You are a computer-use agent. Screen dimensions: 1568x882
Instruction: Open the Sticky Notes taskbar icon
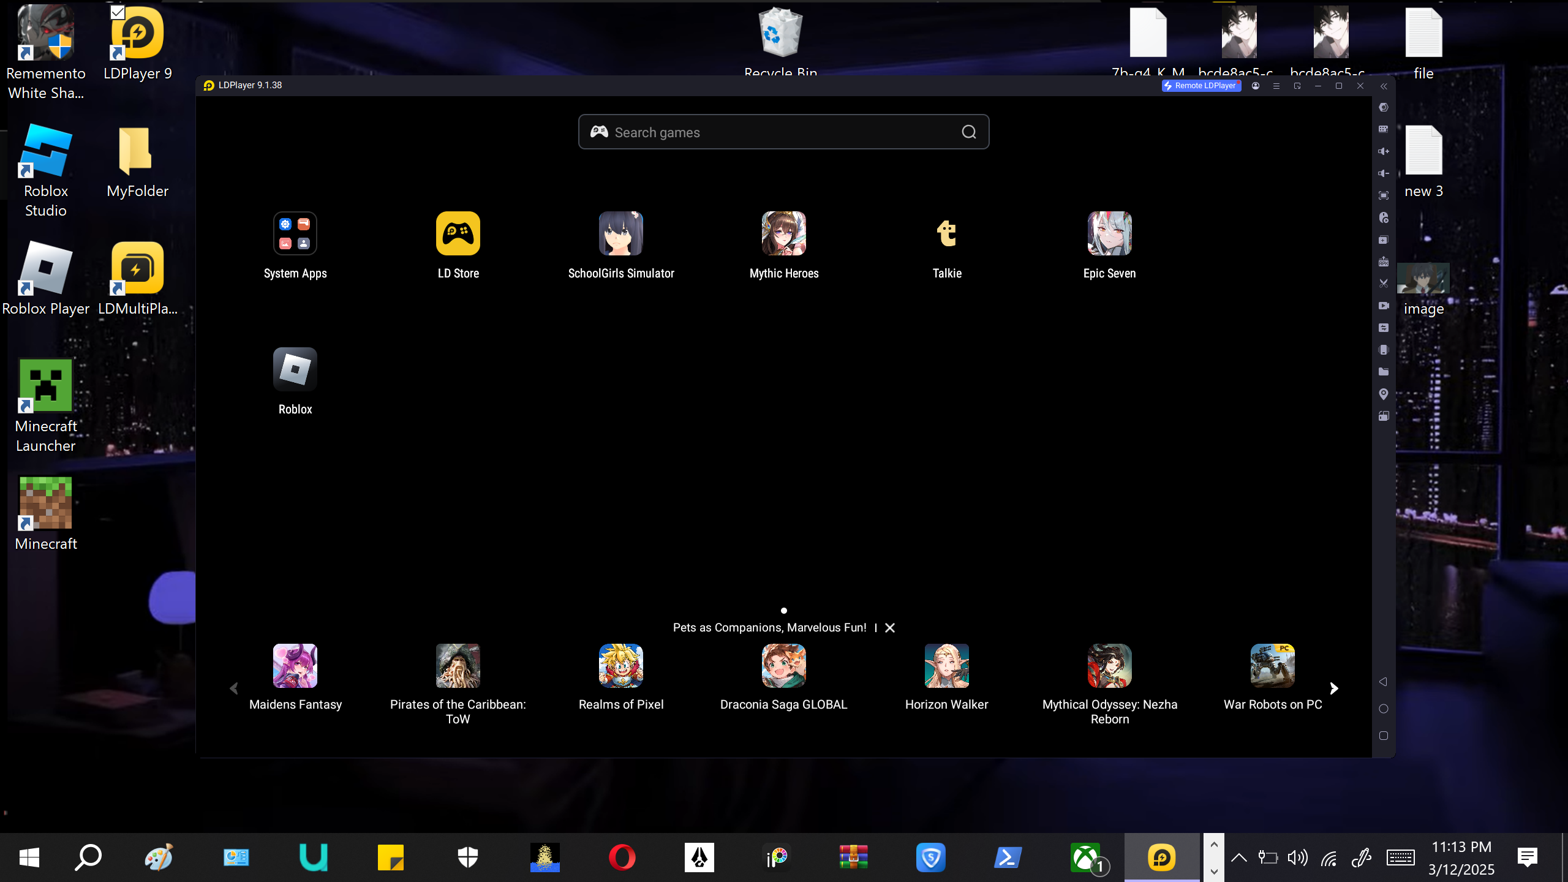click(x=391, y=858)
